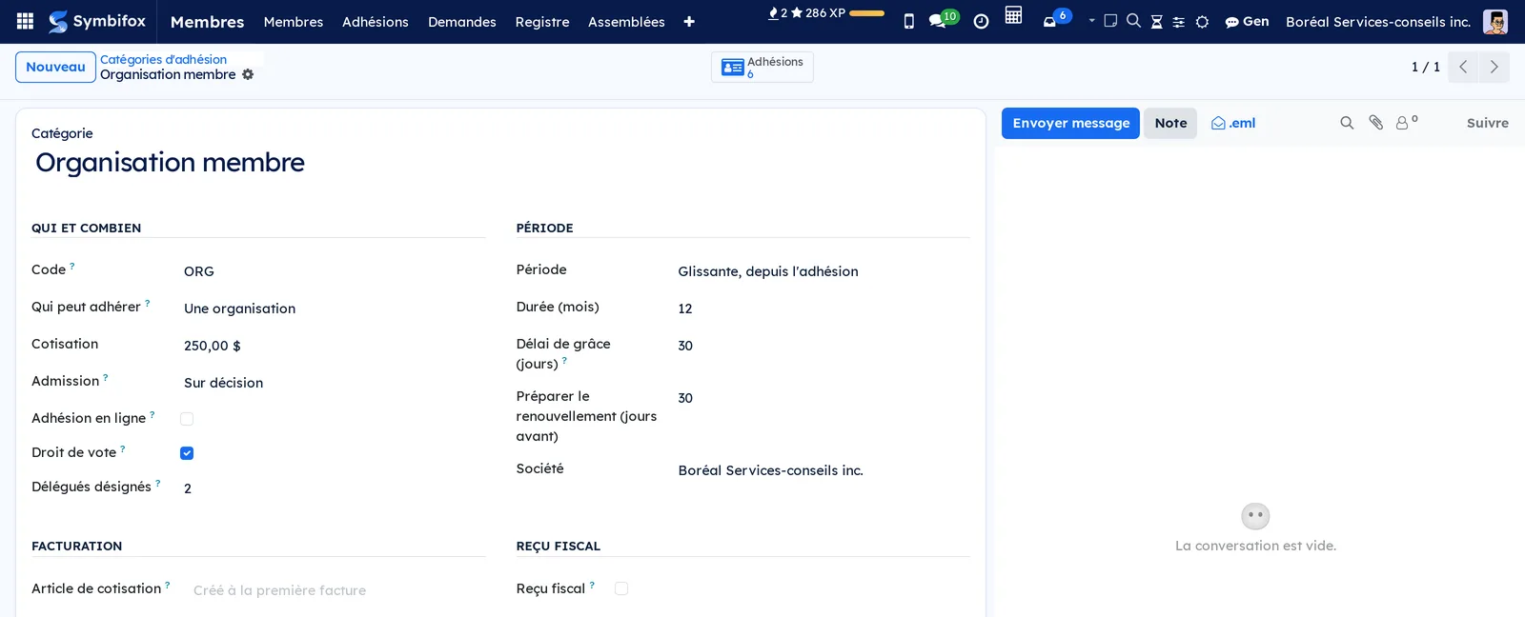Open the Adhésions stat button showing 6
This screenshot has height=617, width=1525.
point(762,67)
